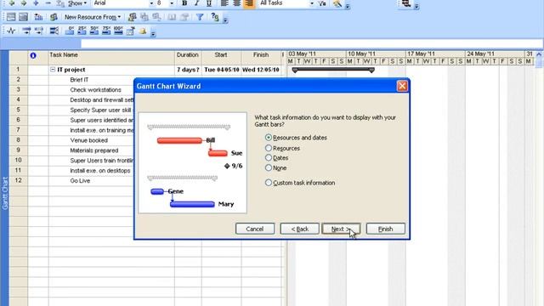Click the Update as Scheduled icon
The image size is (544, 306).
[26, 31]
